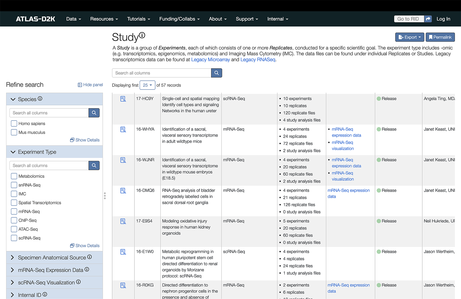Screen dimensions: 461x299
Task: Open details icon for study 16-WHYA
Action: point(123,130)
